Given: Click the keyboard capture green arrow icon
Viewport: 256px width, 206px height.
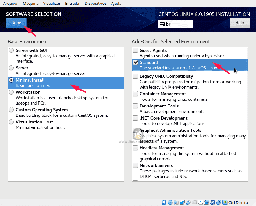Looking at the screenshot, I should (225, 202).
